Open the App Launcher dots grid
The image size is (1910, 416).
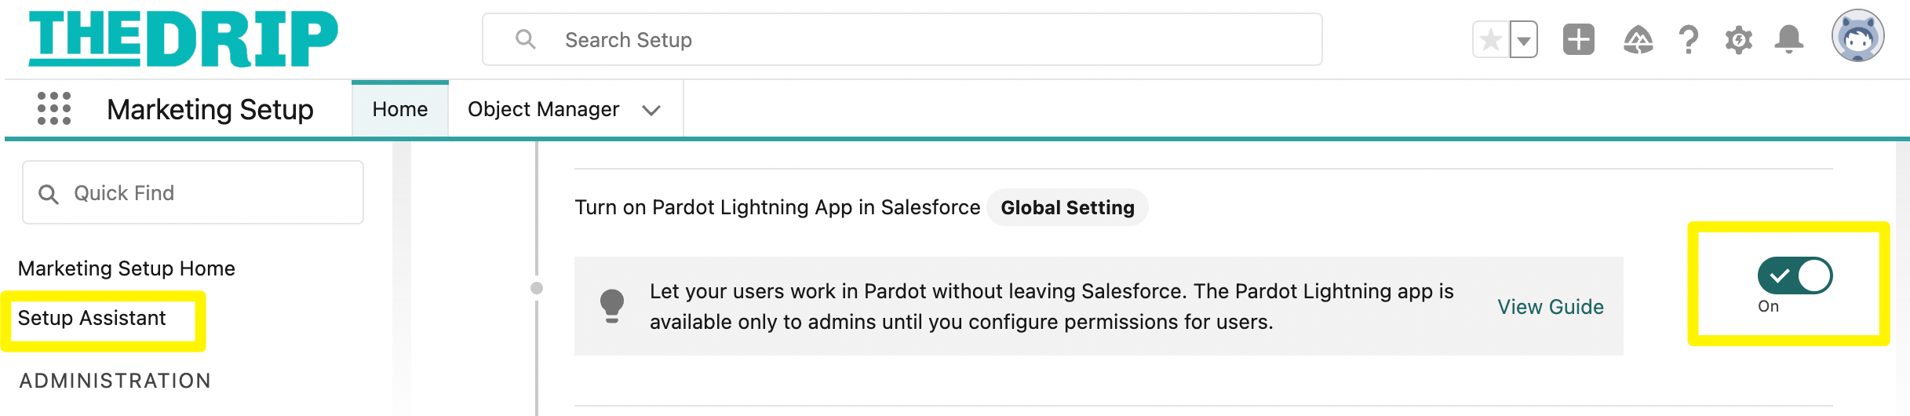tap(54, 109)
